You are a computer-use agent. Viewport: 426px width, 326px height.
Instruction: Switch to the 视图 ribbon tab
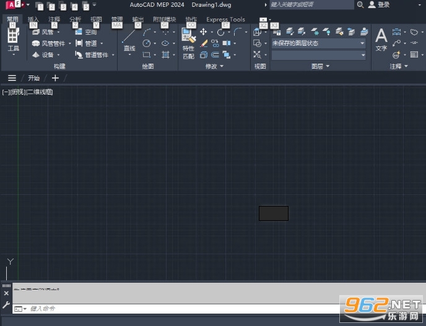[96, 19]
